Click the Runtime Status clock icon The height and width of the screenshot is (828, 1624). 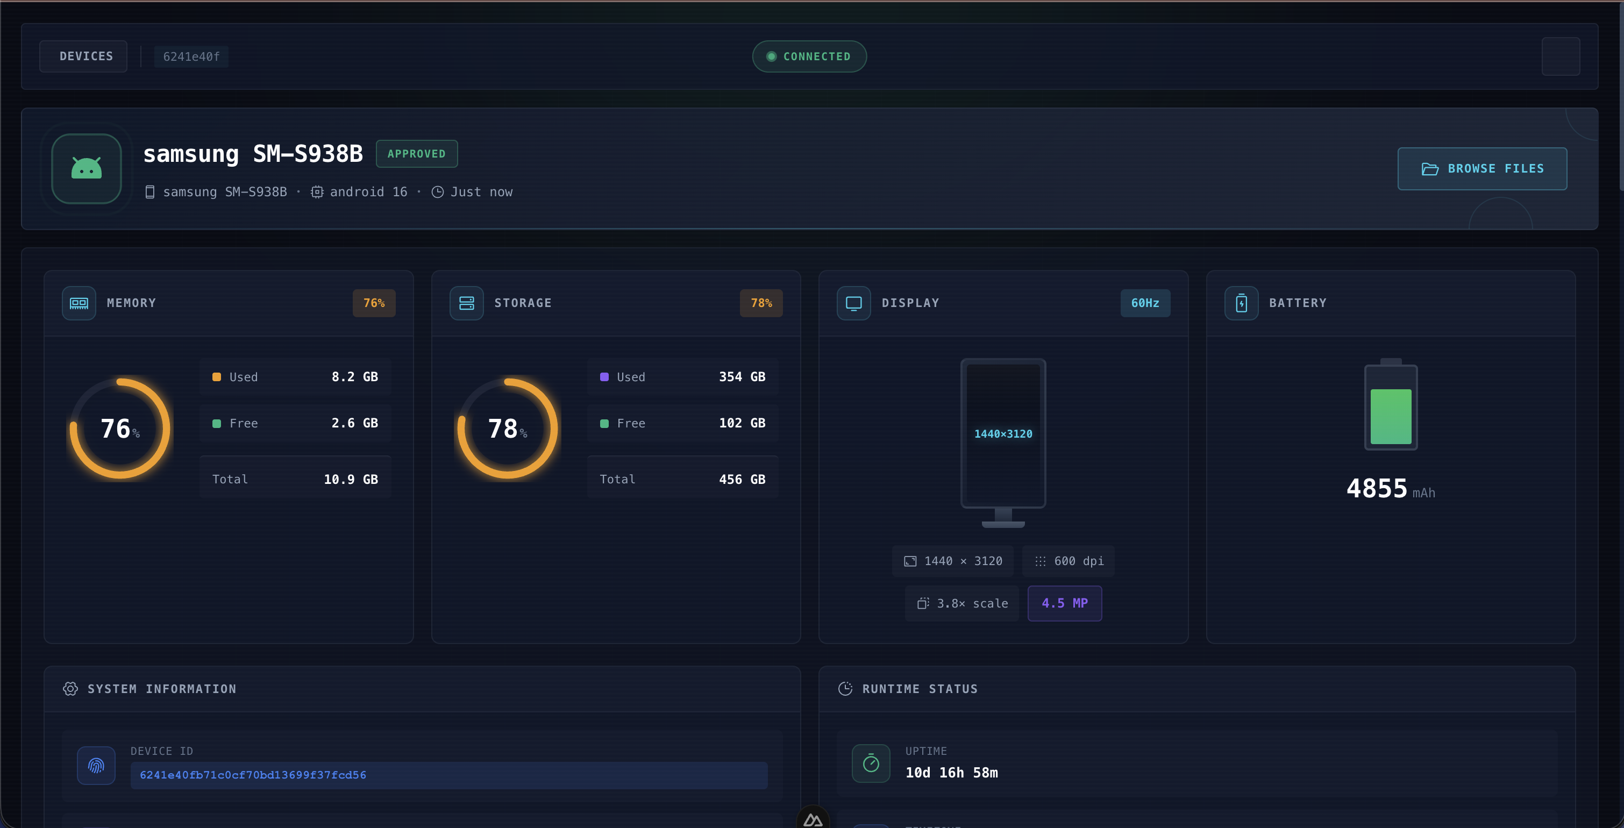coord(845,689)
